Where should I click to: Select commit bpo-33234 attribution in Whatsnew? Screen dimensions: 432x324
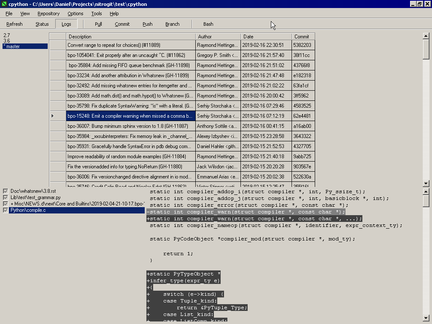pos(131,75)
